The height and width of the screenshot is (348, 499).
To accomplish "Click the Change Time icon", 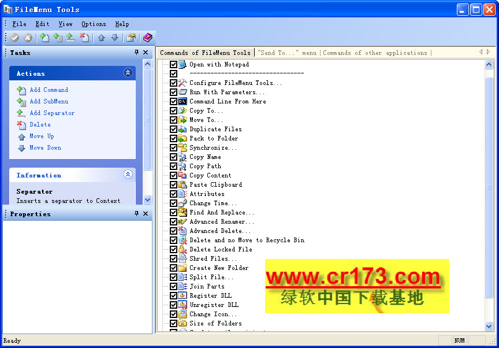I will 183,203.
